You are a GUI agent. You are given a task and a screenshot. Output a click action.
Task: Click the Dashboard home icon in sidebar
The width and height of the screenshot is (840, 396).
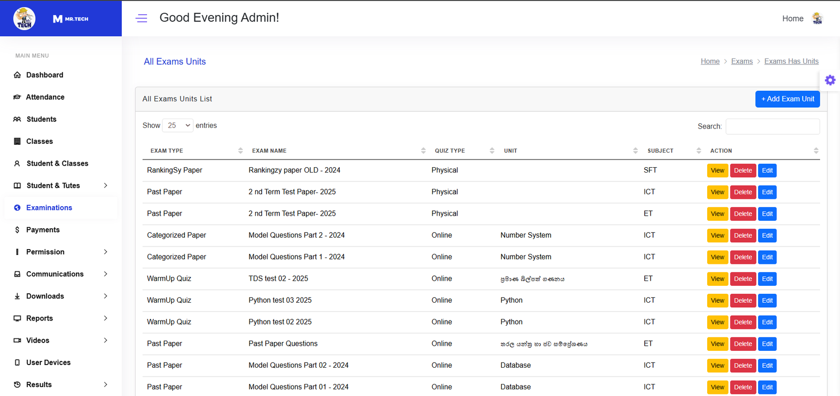[x=17, y=75]
